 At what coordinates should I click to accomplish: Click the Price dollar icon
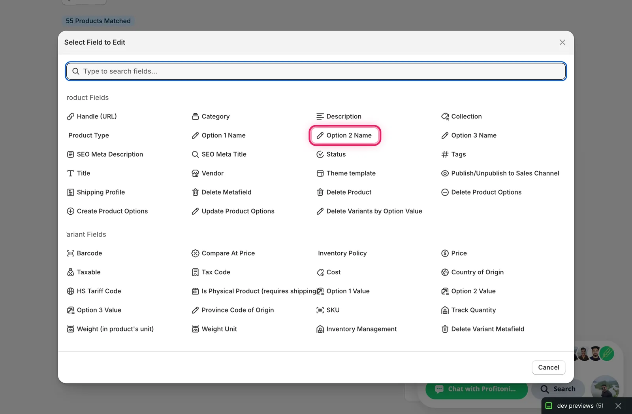tap(445, 253)
